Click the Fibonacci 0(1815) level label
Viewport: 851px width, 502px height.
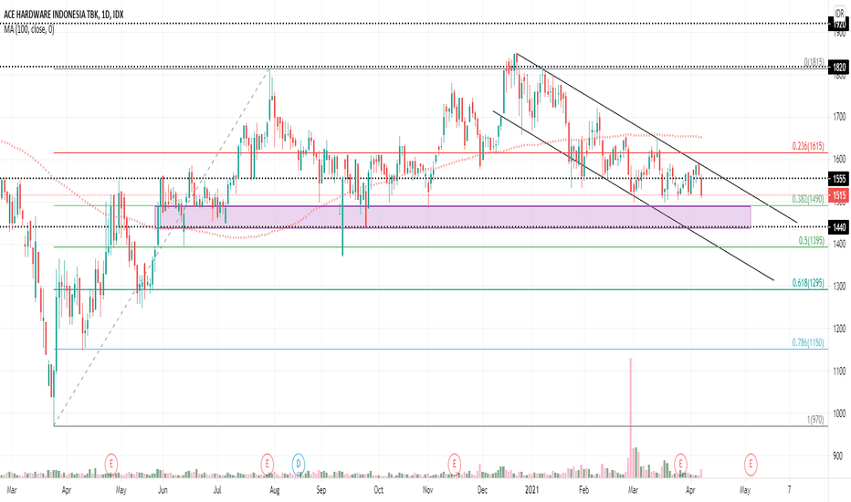[x=814, y=62]
